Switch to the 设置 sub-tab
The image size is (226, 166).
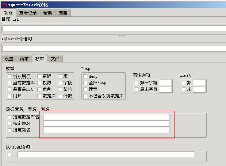(x=9, y=58)
